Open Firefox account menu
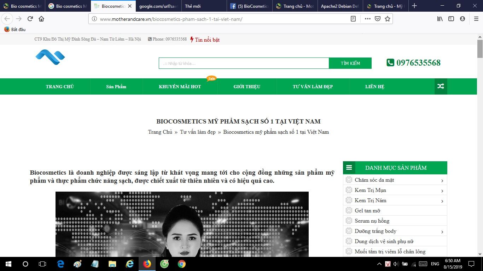Image resolution: width=483 pixels, height=271 pixels. pyautogui.click(x=462, y=19)
